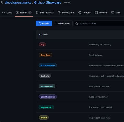Open the blue documentation label
The height and width of the screenshot is (122, 124).
(x=48, y=65)
